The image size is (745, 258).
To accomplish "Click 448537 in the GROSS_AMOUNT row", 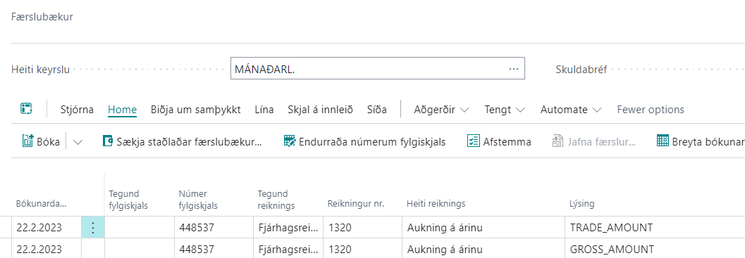I will (214, 249).
